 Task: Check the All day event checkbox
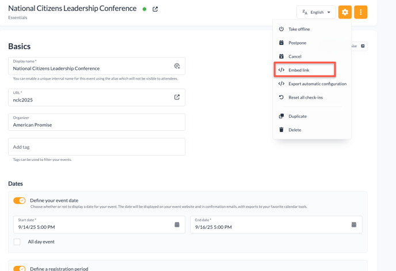(x=17, y=242)
